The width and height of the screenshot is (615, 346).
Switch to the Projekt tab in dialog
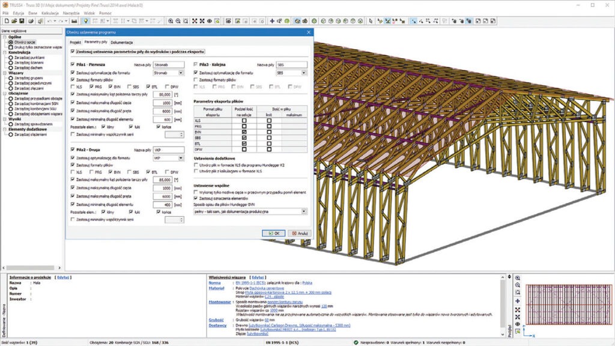click(75, 43)
